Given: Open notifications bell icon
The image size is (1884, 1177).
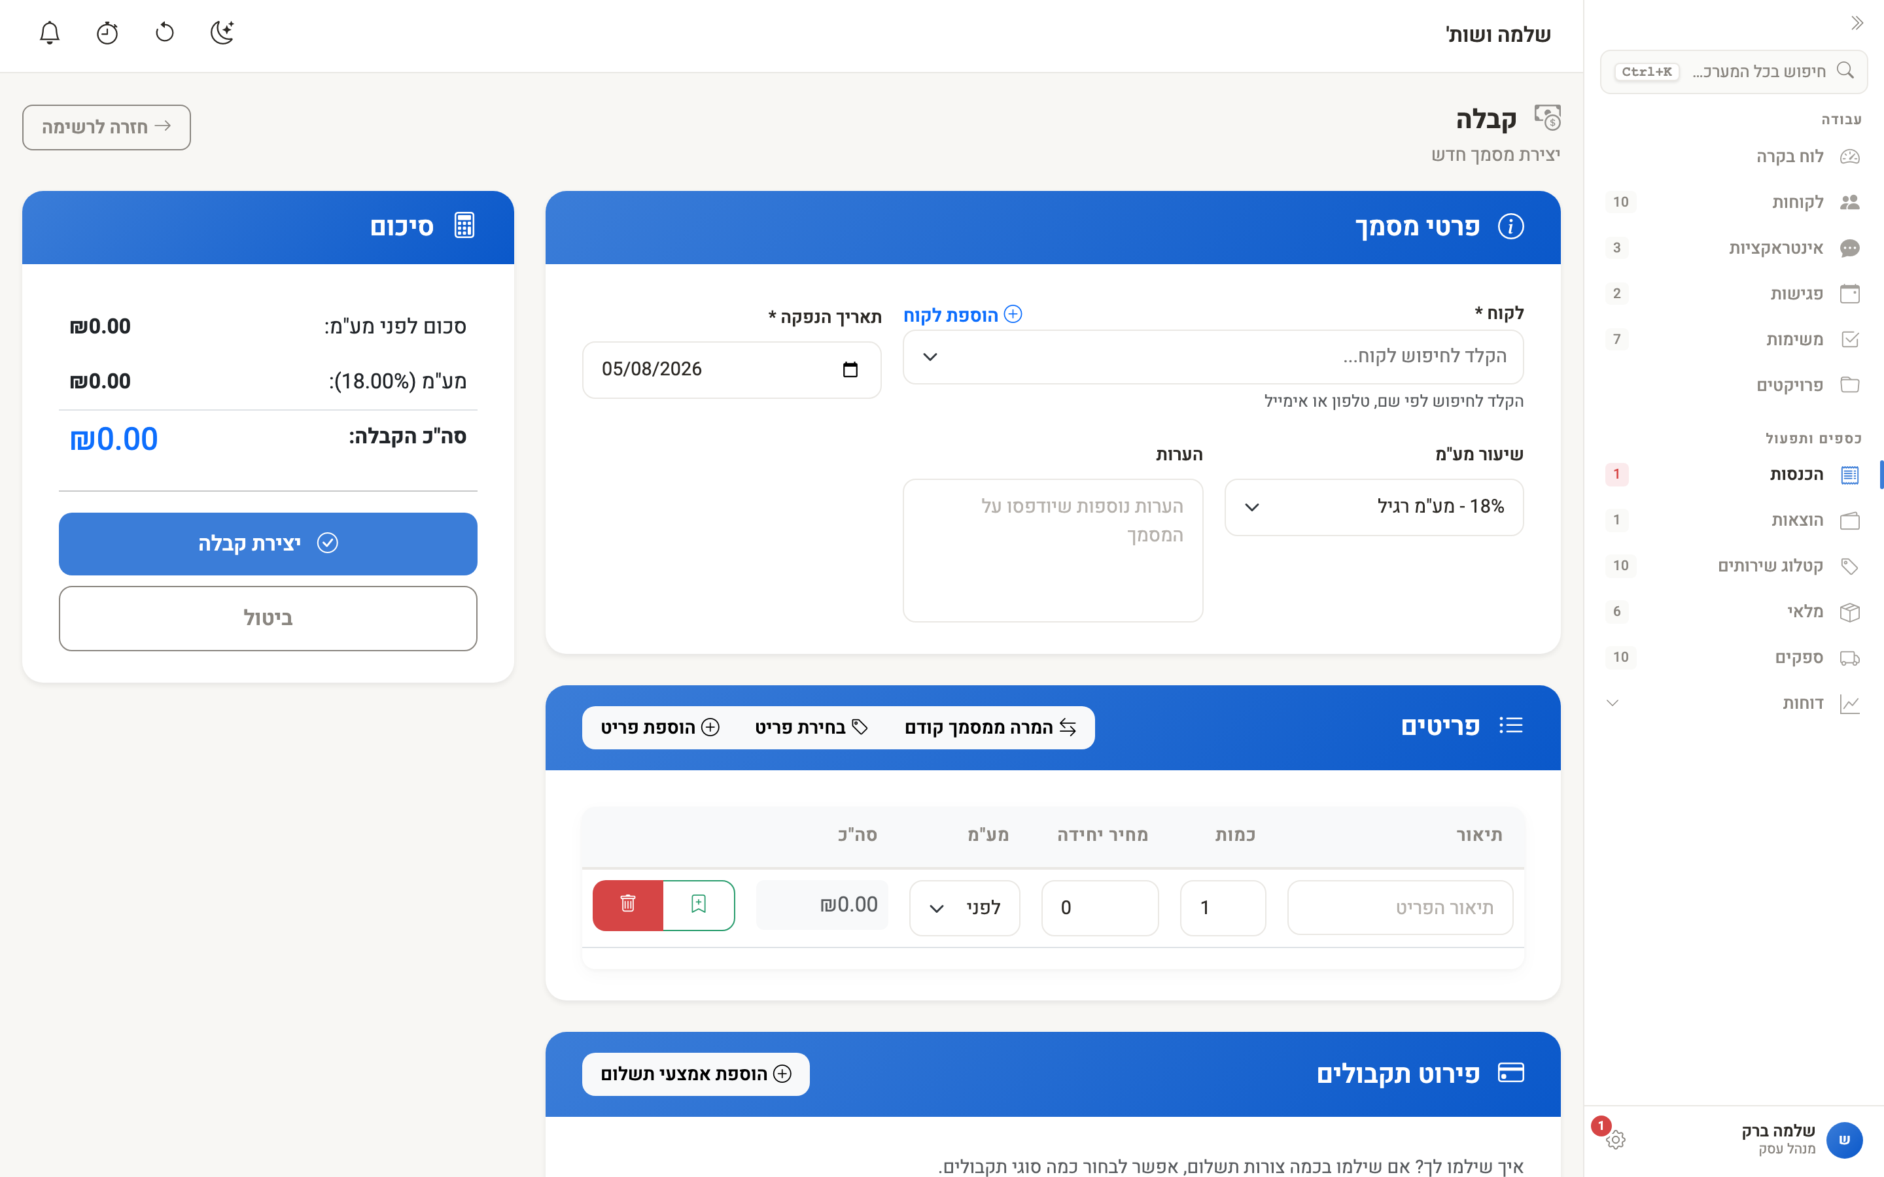Looking at the screenshot, I should [x=49, y=33].
